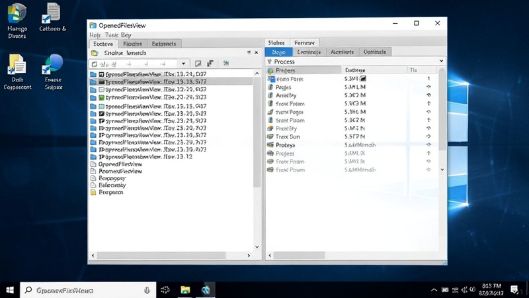This screenshot has height=298, width=529.
Task: Switch to the Femnve tab
Action: [x=304, y=42]
